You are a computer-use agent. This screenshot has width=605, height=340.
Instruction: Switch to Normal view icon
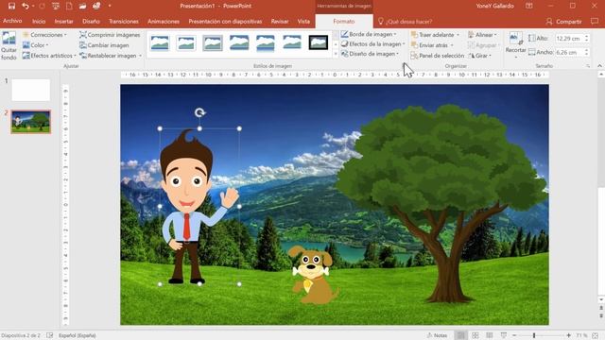pos(460,335)
